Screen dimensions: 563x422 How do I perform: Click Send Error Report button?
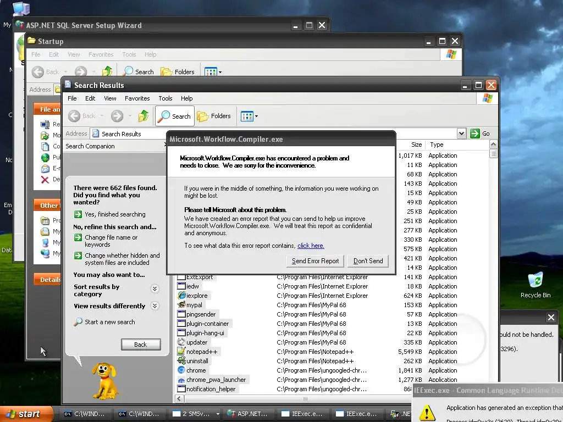[x=315, y=261]
